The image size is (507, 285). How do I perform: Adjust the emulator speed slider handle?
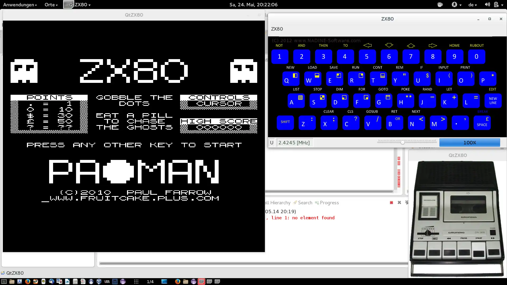402,142
